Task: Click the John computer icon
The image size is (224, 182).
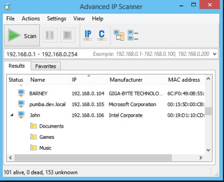Action: pos(21,115)
